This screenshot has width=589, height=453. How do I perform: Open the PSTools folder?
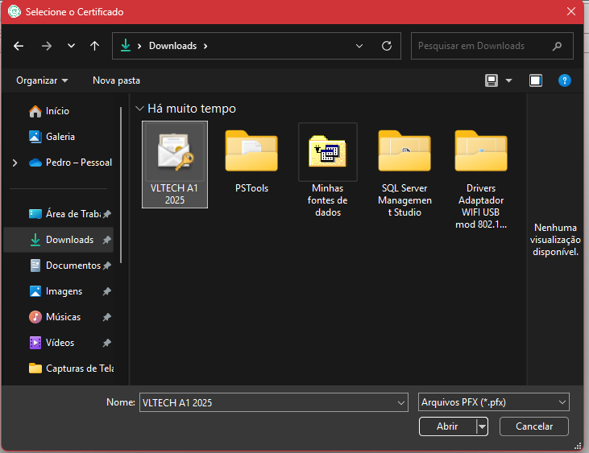[x=251, y=161]
